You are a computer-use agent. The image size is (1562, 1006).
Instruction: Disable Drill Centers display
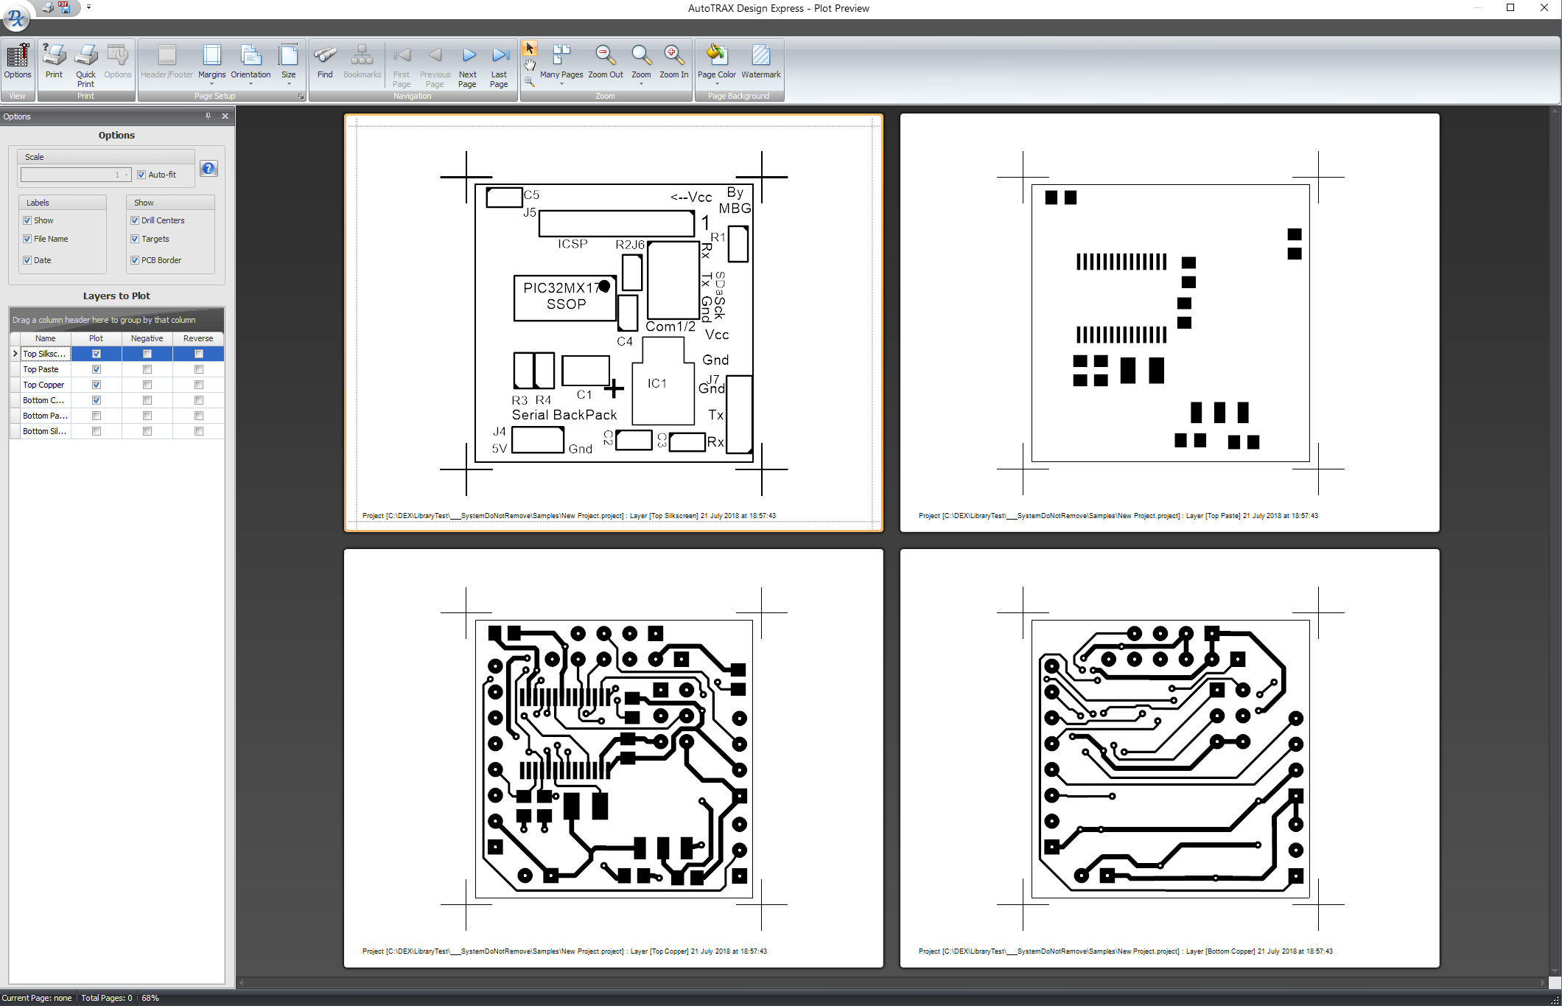click(x=135, y=220)
